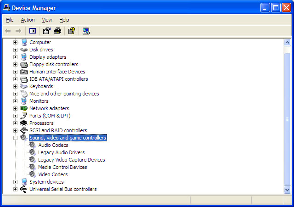This screenshot has height=207, width=294.
Task: Click the SCSI and RAID controllers icon
Action: (x=24, y=130)
